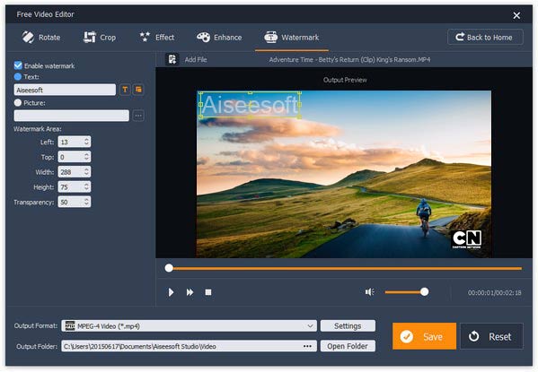Open text font settings (T icon)
This screenshot has width=538, height=372.
click(125, 90)
